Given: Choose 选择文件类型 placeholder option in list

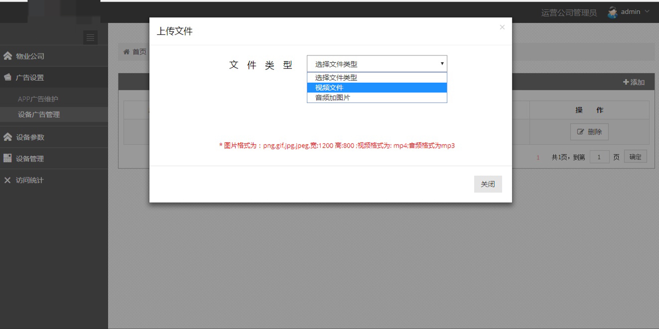Looking at the screenshot, I should click(x=377, y=78).
